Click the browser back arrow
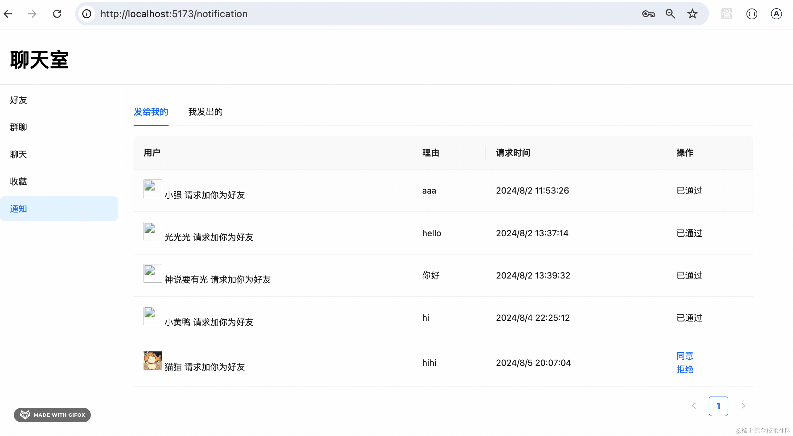 coord(8,14)
